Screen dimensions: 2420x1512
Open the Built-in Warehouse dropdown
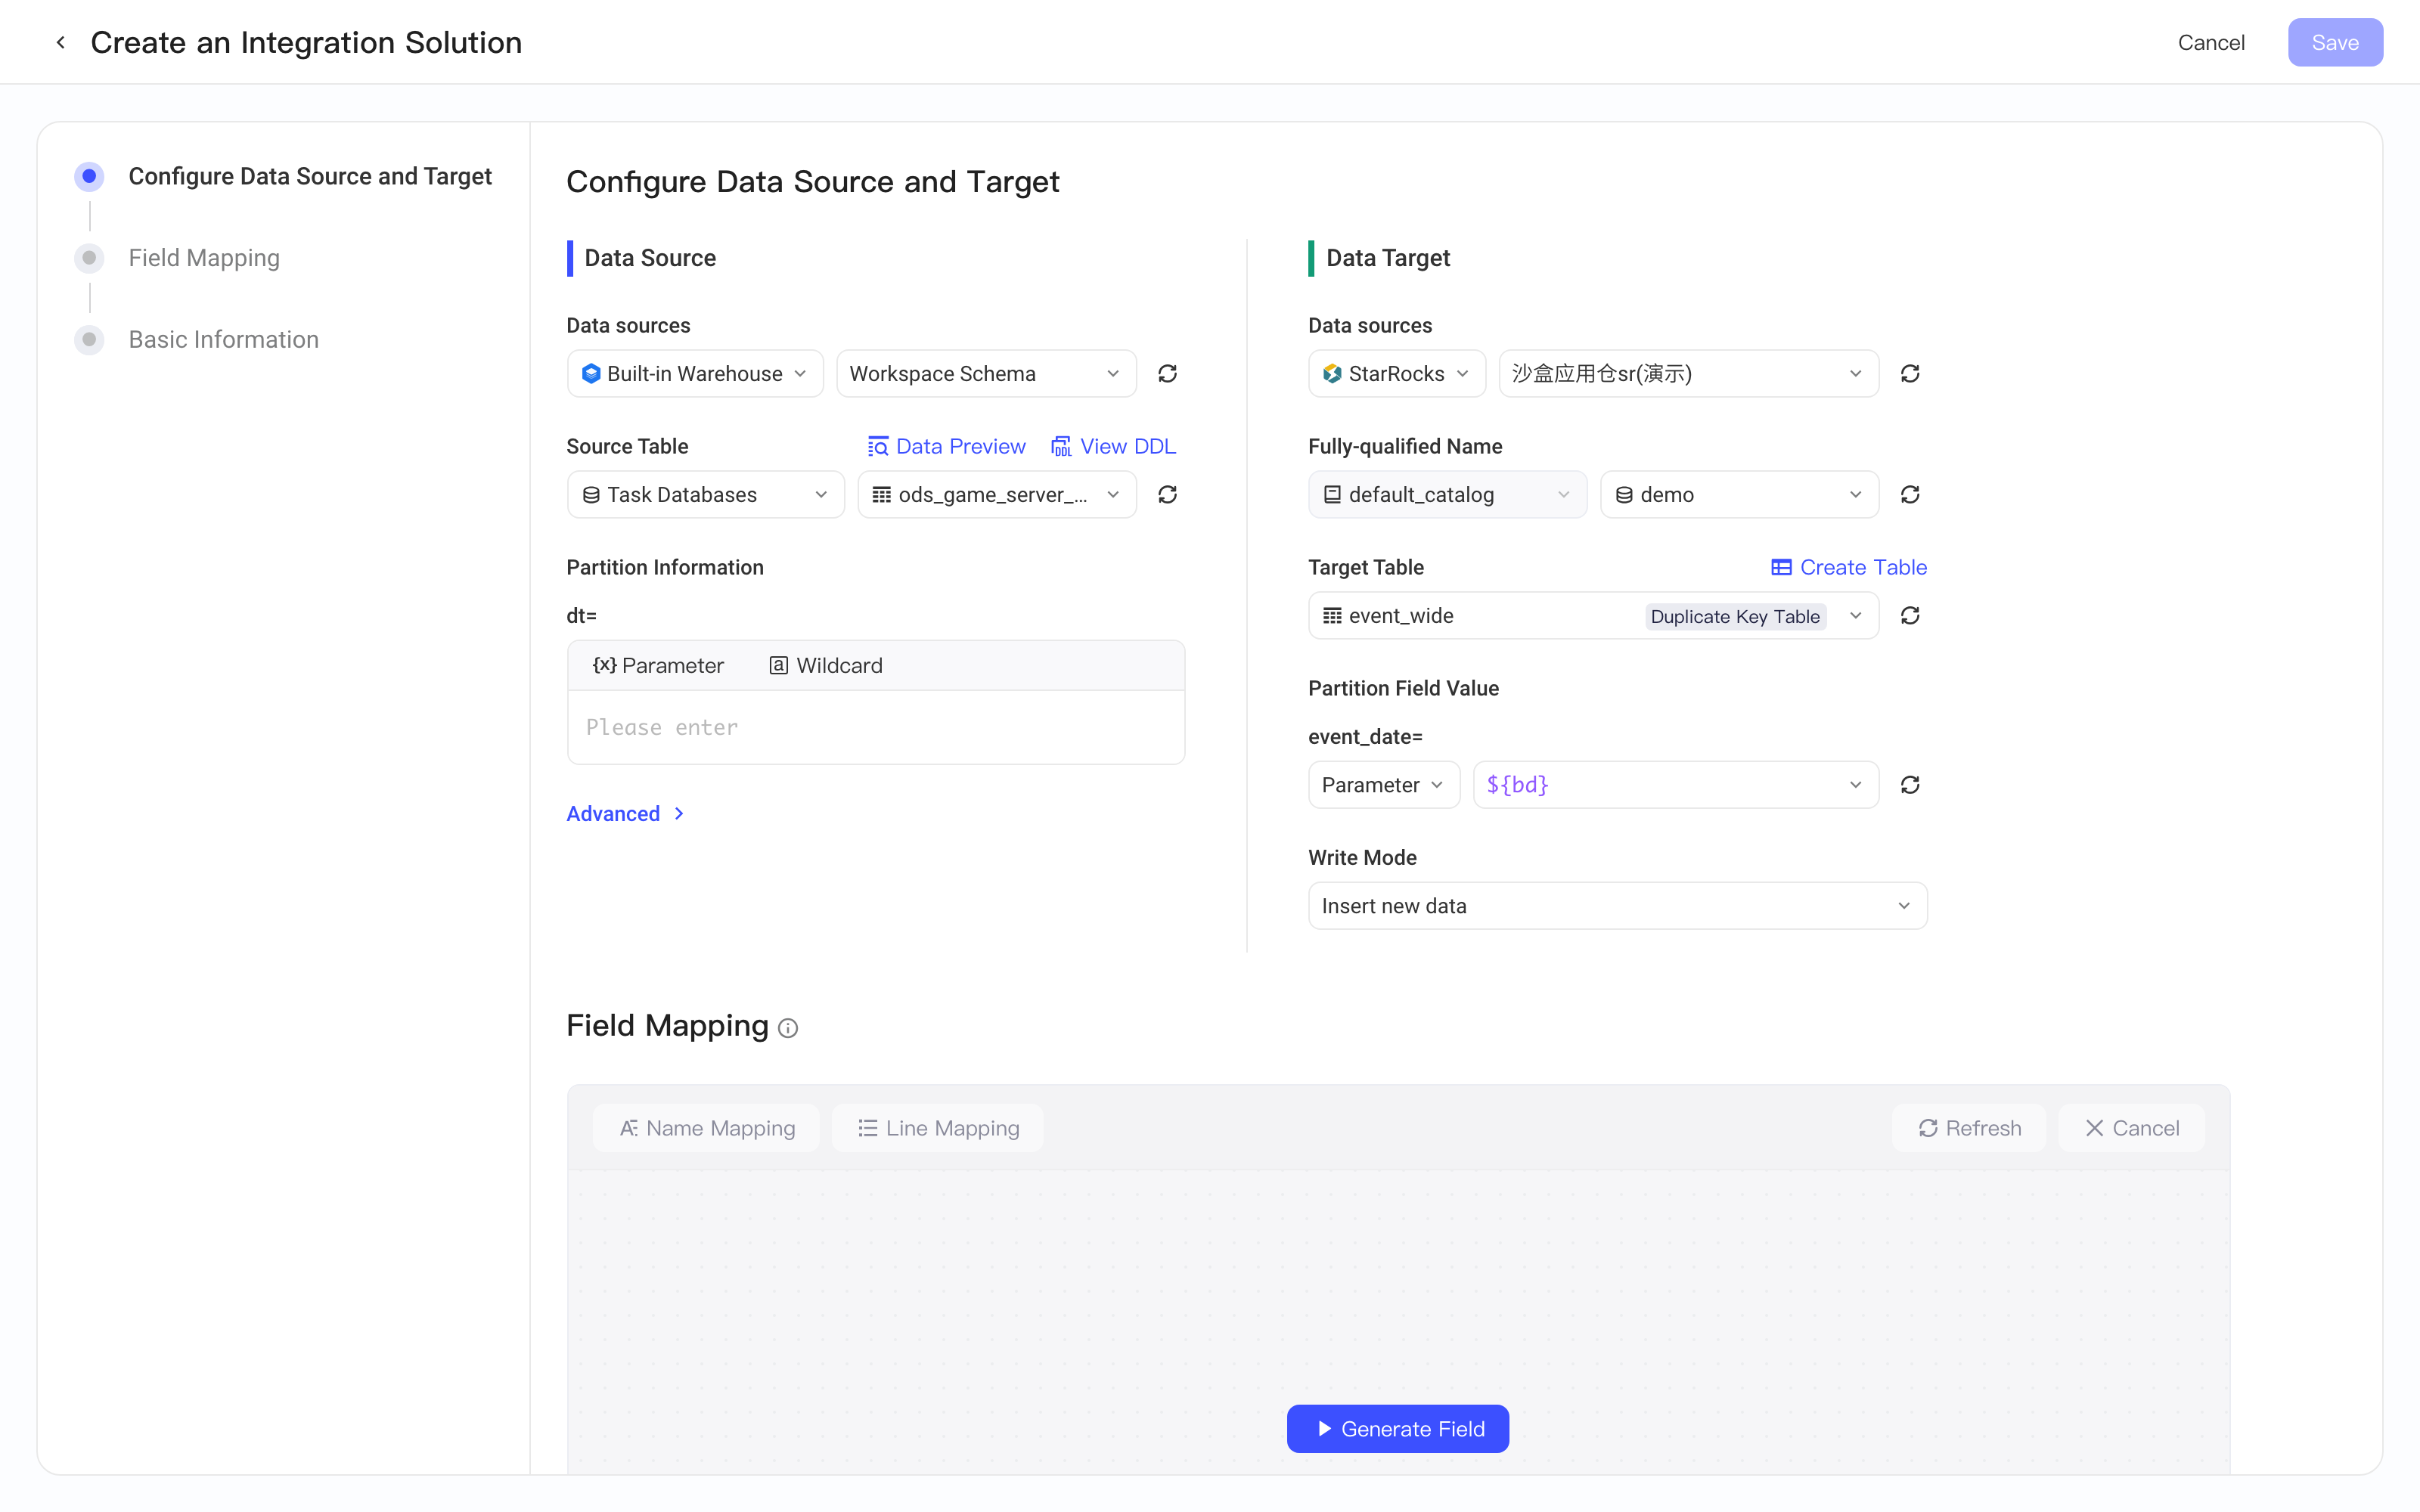(695, 373)
